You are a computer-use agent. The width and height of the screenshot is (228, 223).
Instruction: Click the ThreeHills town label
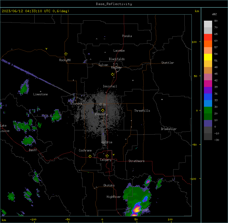tap(142, 111)
